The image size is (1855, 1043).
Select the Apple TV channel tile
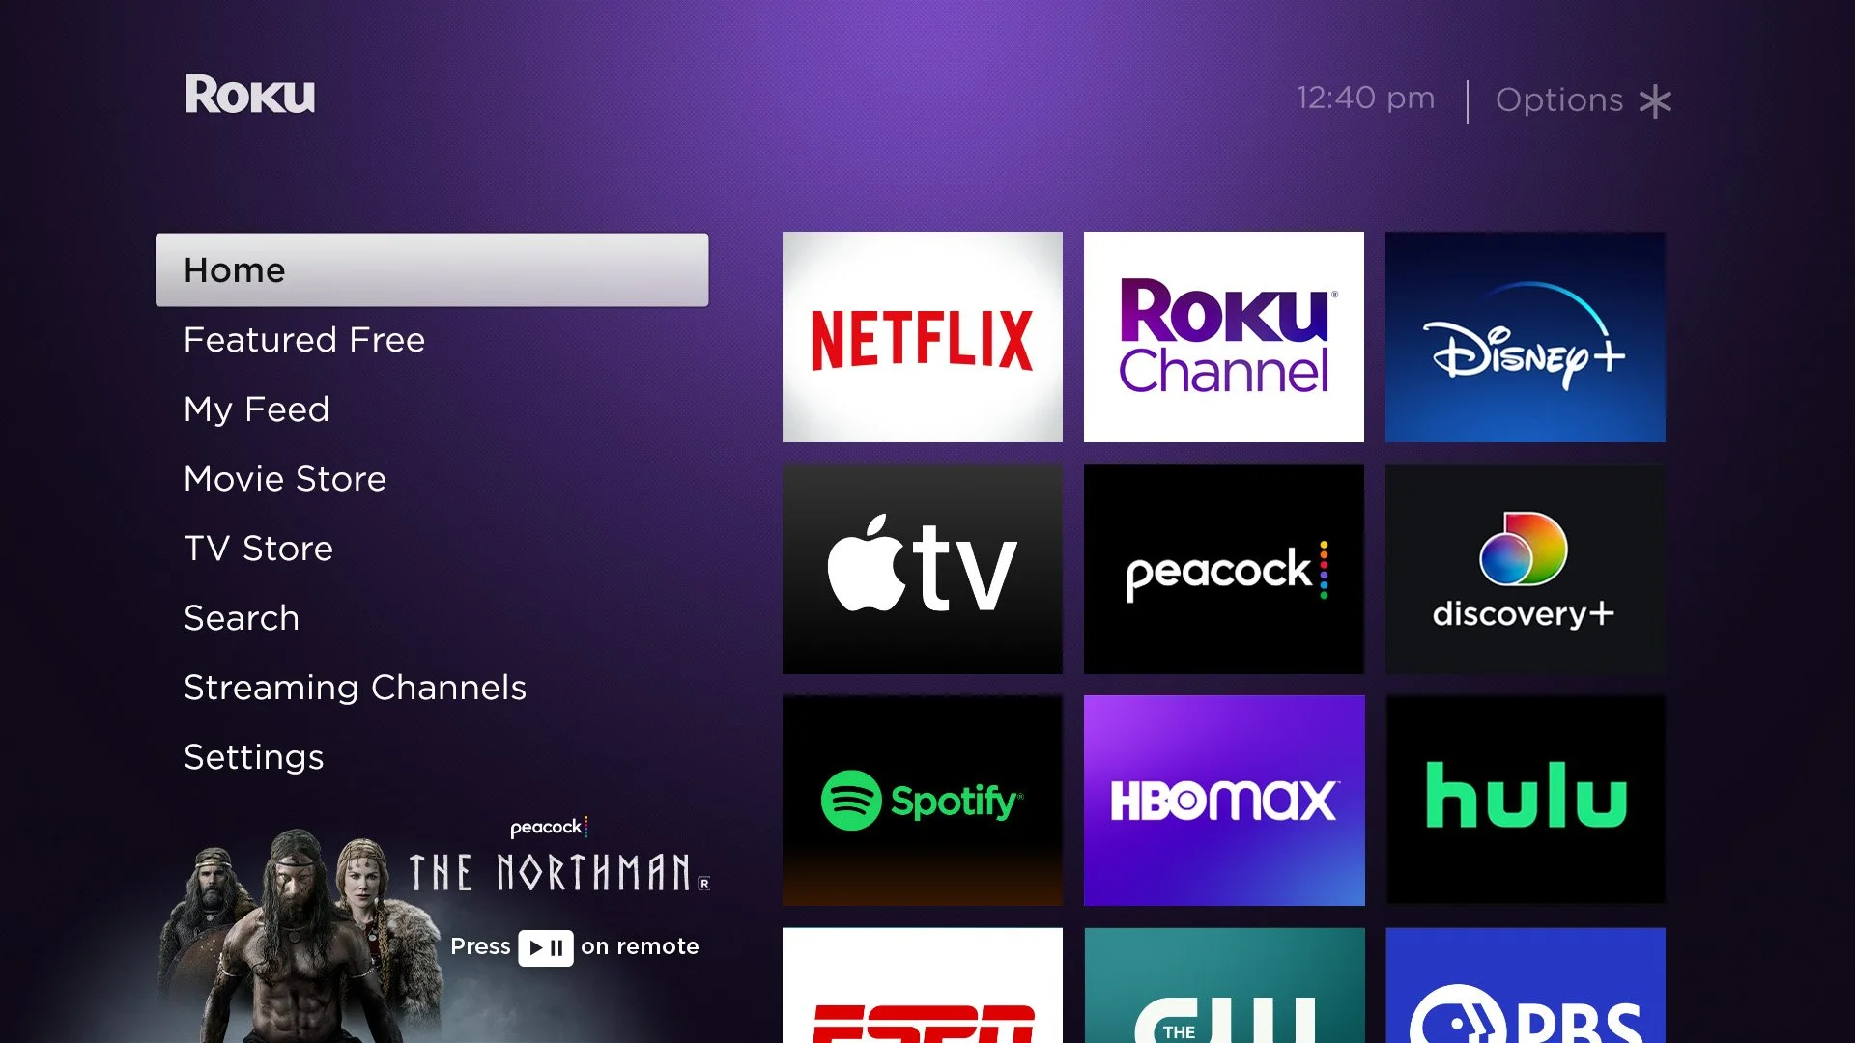[922, 569]
